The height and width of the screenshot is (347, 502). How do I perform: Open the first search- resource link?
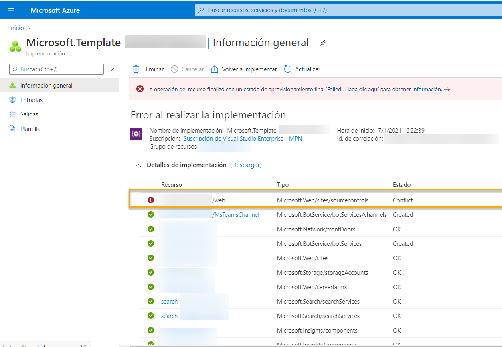[170, 302]
